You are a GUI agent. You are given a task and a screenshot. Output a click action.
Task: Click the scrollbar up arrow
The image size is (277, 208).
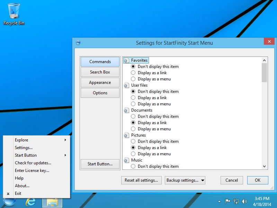tap(264, 60)
